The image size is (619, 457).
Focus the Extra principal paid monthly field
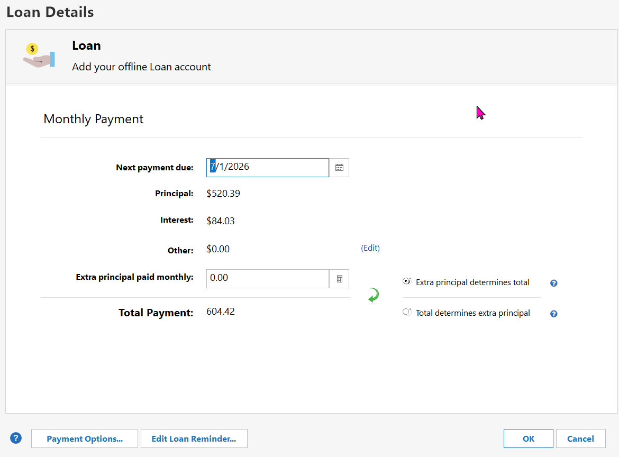pos(267,278)
